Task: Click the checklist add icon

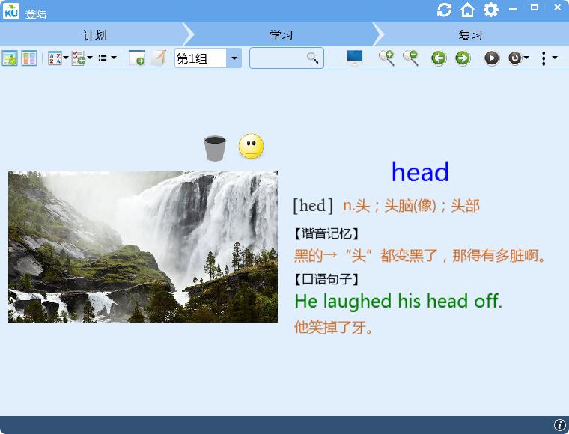Action: click(x=79, y=58)
